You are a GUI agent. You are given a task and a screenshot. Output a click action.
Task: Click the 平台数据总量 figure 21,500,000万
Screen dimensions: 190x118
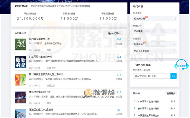coord(30,18)
